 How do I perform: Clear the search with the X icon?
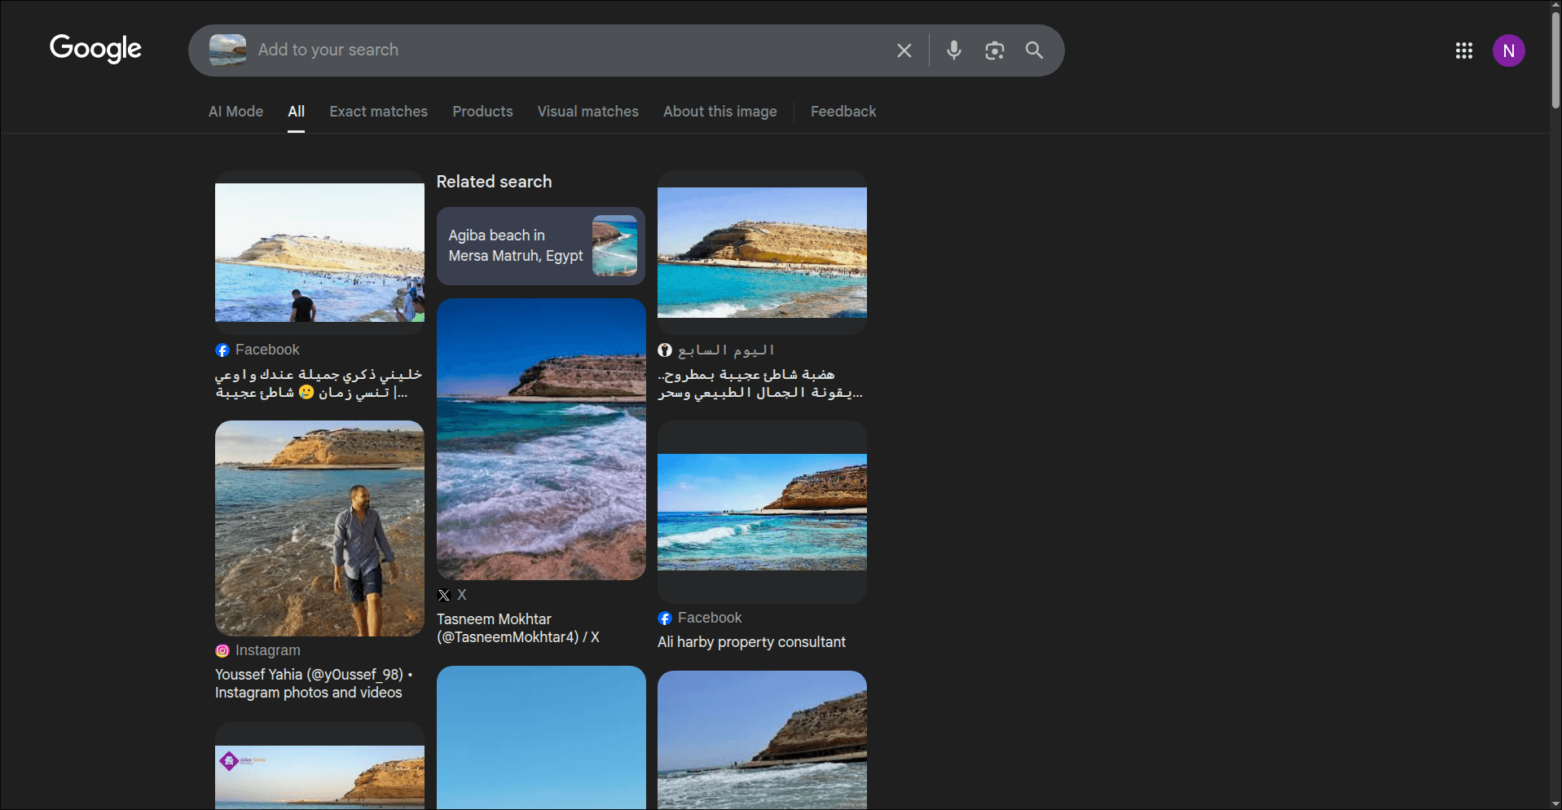pos(904,51)
